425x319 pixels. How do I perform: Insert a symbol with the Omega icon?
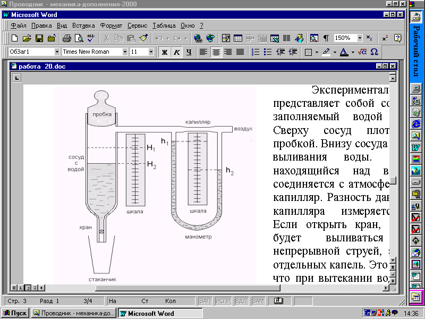tap(374, 52)
